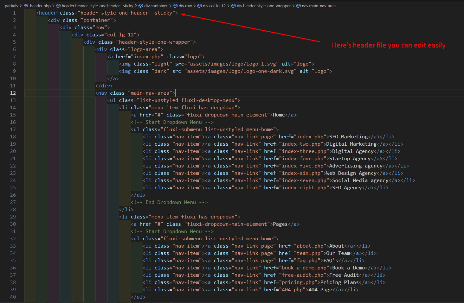Expand the div.header-style-one-wrapper breadcrumb

[x=263, y=6]
